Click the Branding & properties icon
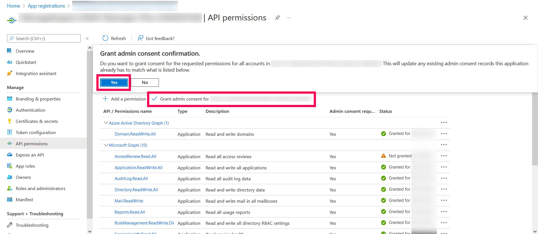The width and height of the screenshot is (538, 234). [10, 99]
